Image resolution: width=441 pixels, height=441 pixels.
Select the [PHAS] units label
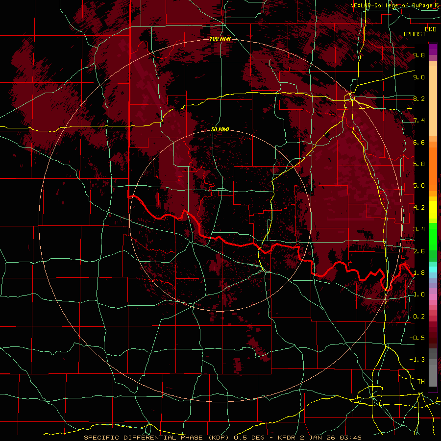414,34
